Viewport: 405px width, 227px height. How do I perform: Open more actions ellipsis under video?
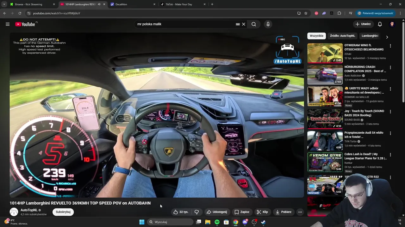pyautogui.click(x=300, y=212)
